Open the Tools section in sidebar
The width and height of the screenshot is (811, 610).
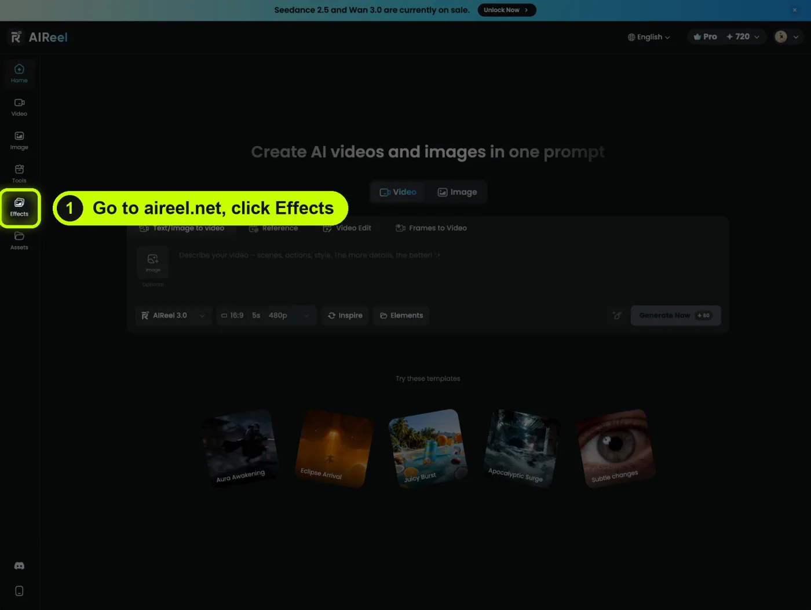[19, 174]
